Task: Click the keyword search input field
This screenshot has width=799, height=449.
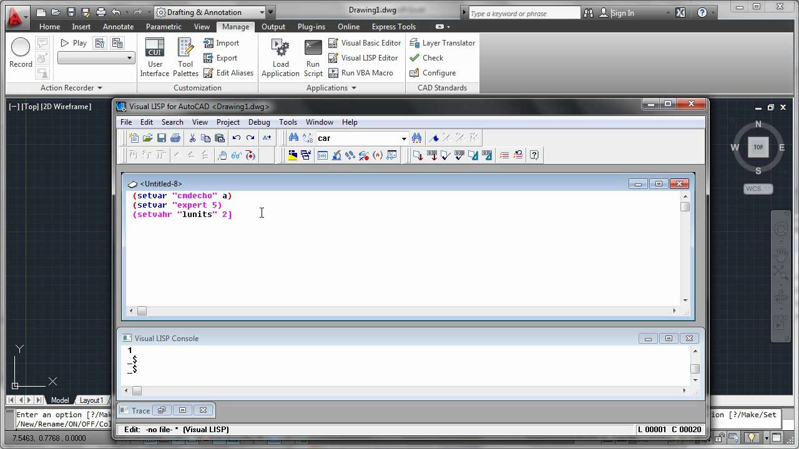Action: (x=524, y=13)
